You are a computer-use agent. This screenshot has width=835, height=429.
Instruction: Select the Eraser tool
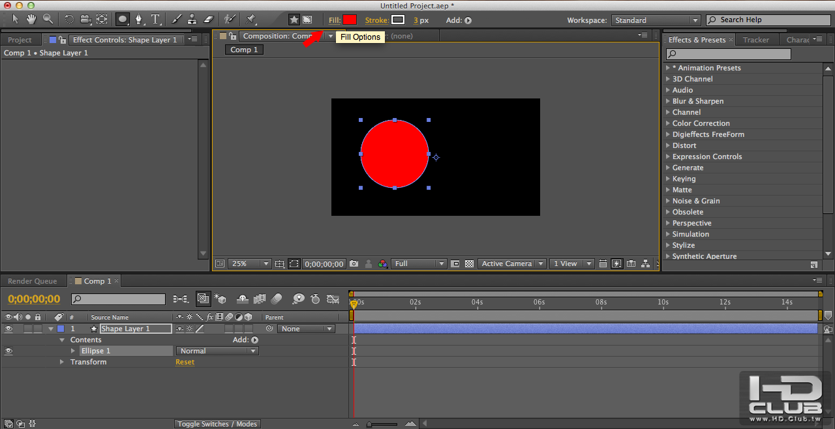pyautogui.click(x=209, y=20)
